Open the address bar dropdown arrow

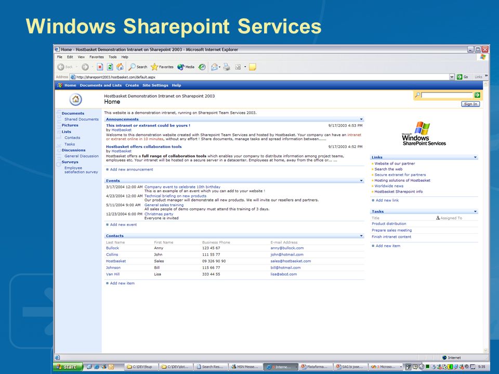point(452,77)
